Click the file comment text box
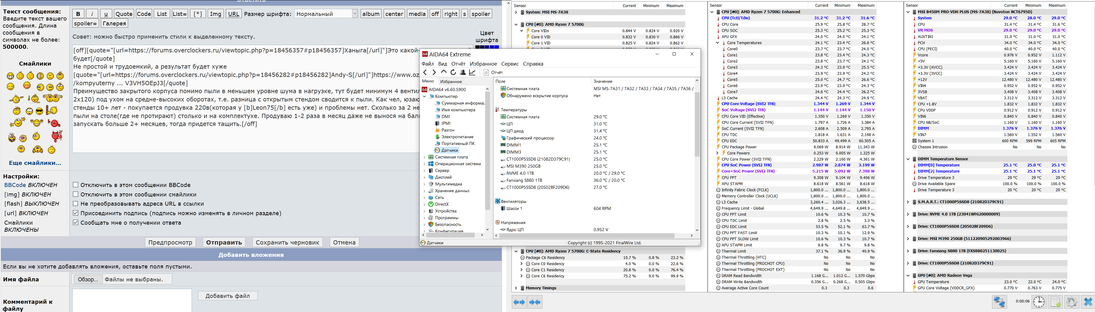1095x312 pixels. pyautogui.click(x=132, y=300)
